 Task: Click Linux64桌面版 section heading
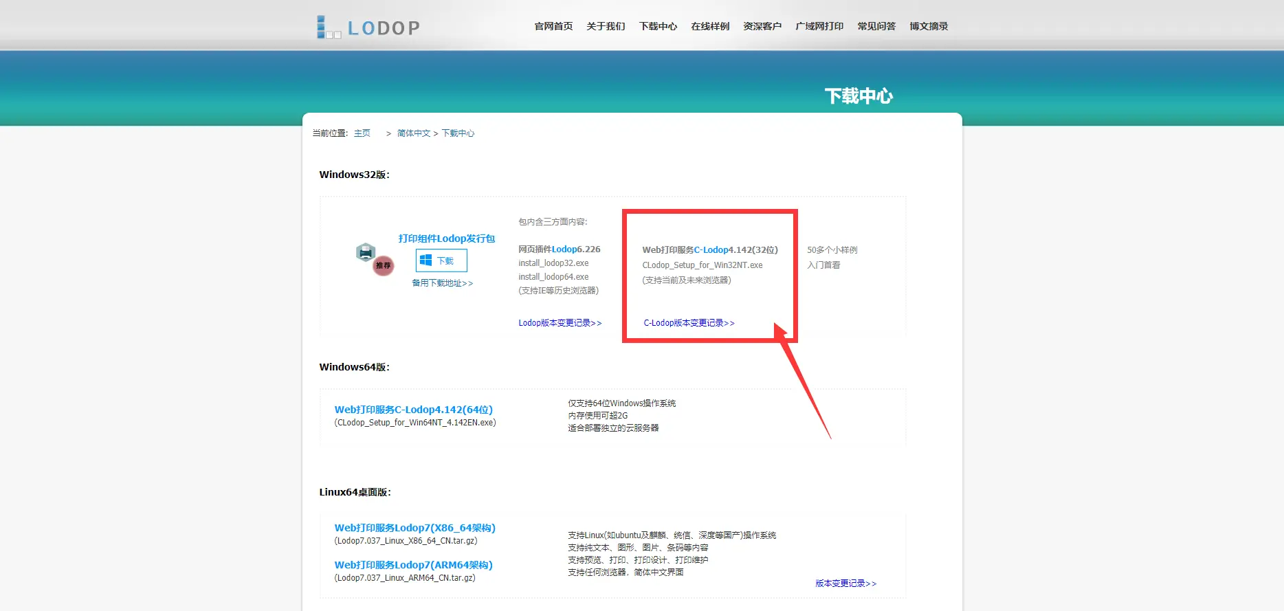click(x=355, y=492)
